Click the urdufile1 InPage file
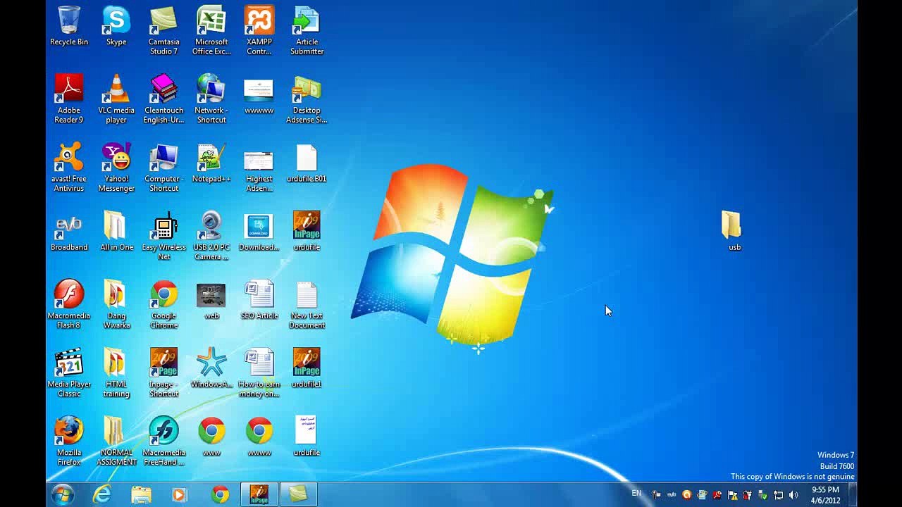This screenshot has width=902, height=507. [x=307, y=368]
